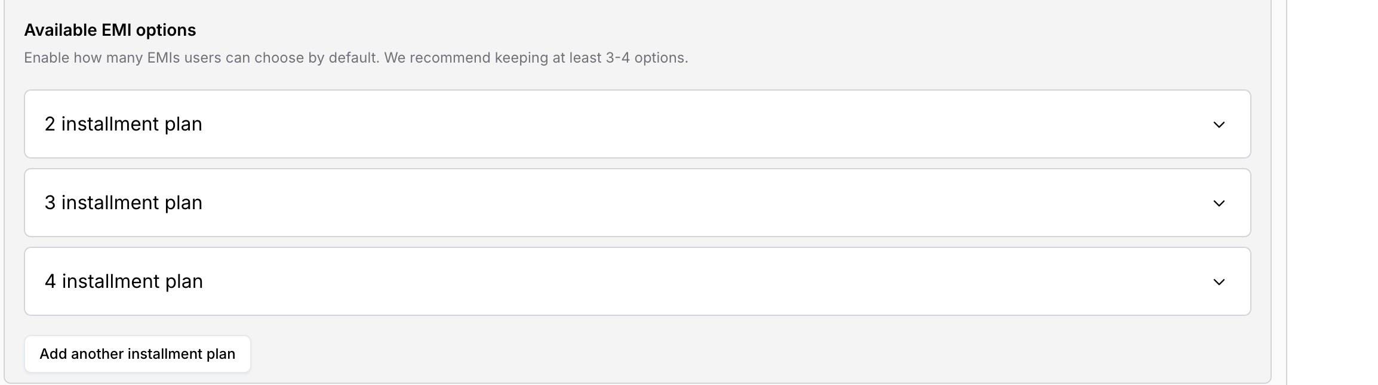
Task: Click Add another installment plan
Action: [137, 353]
